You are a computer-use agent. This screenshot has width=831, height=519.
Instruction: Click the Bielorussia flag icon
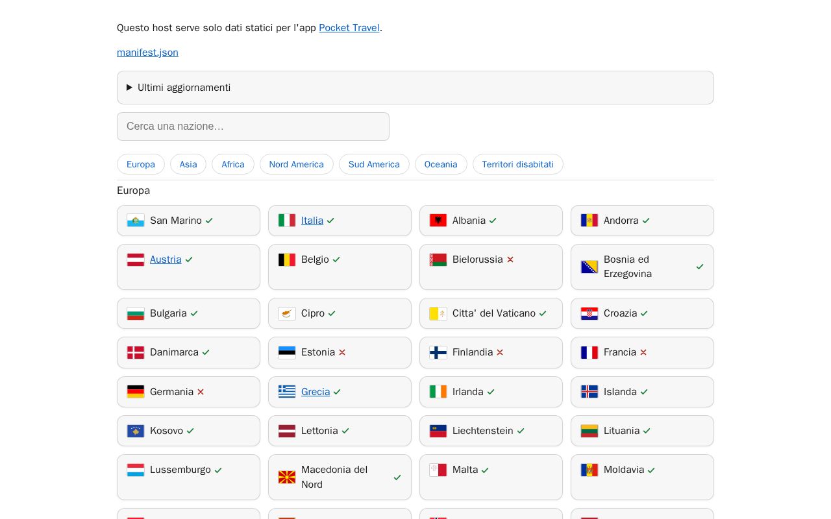pos(438,259)
